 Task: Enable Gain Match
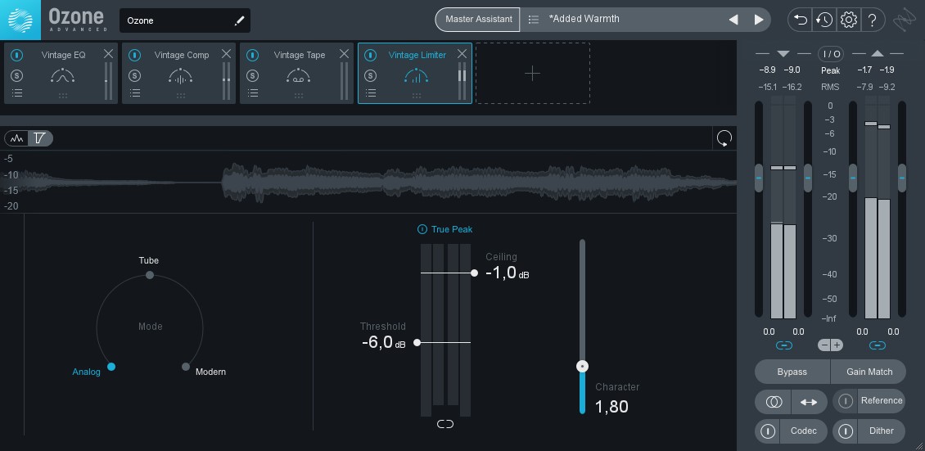click(869, 372)
